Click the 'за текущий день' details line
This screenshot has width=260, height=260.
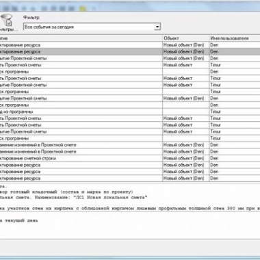[19, 220]
